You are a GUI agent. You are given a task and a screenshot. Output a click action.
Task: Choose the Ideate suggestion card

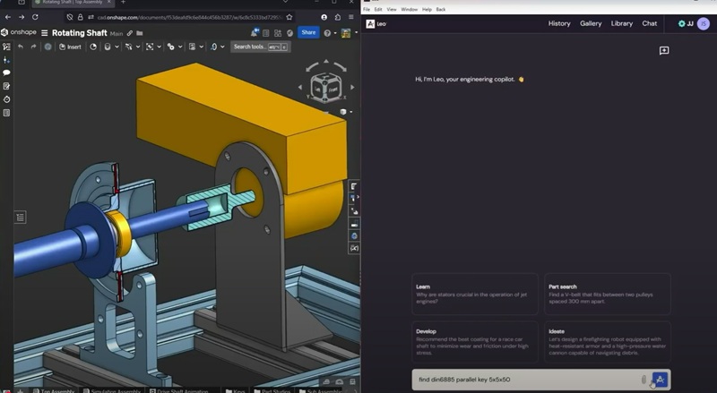606,342
